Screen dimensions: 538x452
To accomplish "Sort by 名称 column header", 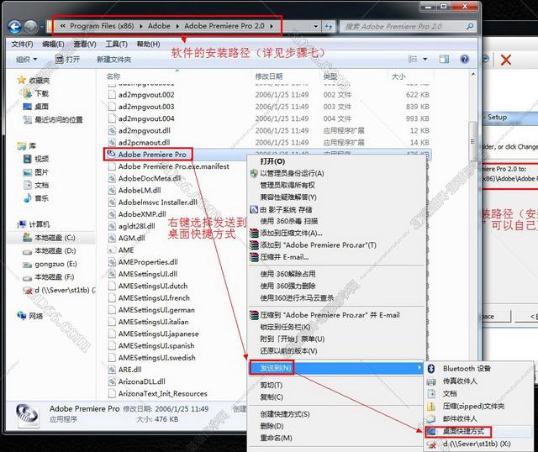I will (113, 76).
